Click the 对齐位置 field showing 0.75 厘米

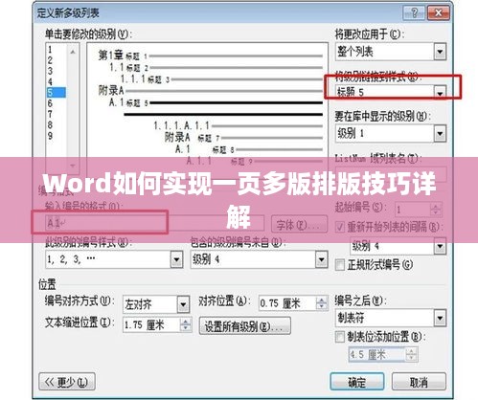tap(287, 303)
